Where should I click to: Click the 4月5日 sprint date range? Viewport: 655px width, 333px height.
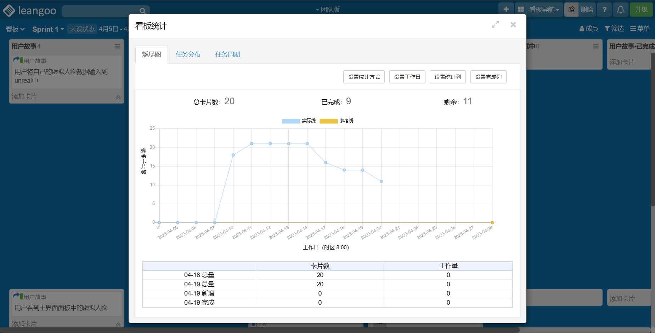coord(113,29)
